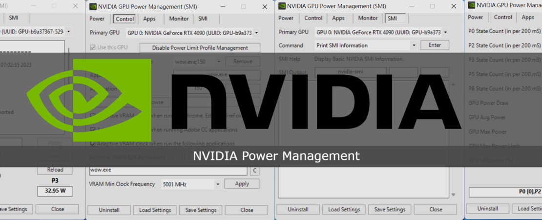Click the 32.95 W power readout field

click(55, 191)
